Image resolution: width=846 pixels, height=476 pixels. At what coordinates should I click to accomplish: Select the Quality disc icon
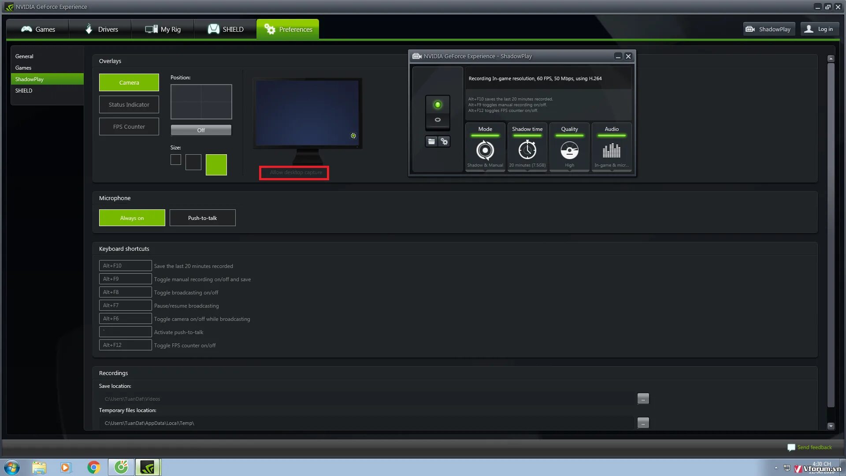click(569, 150)
